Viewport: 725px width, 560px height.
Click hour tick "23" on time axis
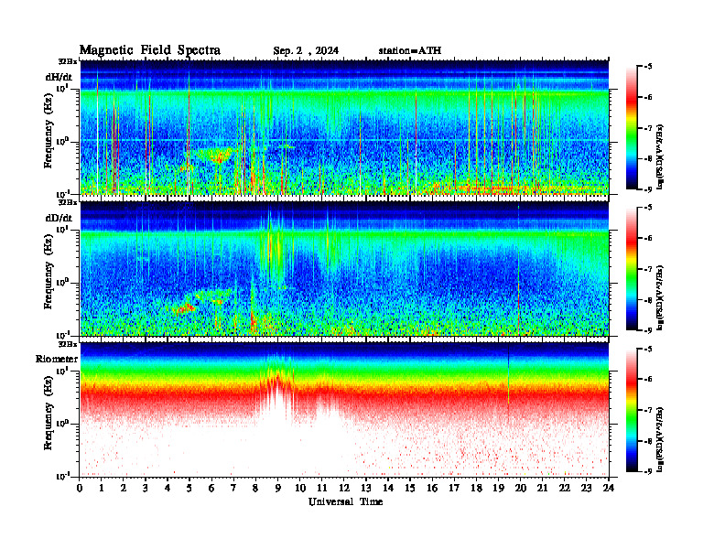[586, 489]
